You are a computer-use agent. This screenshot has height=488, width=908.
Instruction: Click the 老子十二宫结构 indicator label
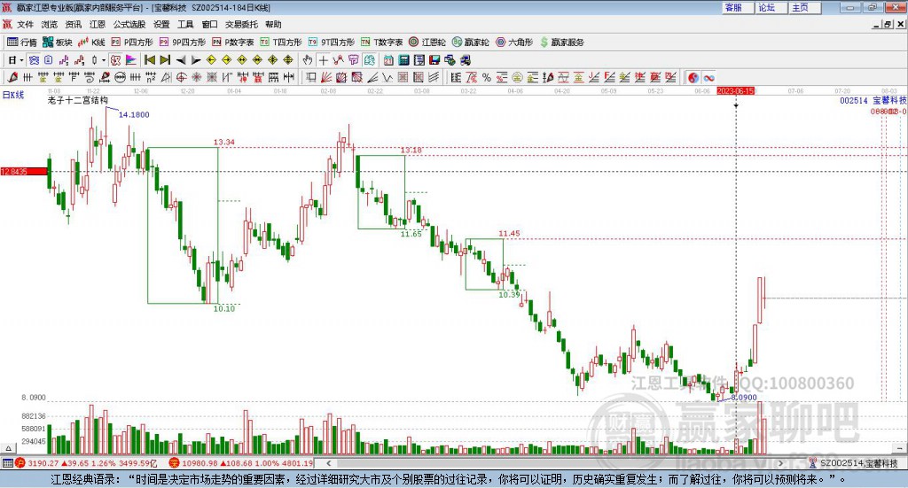78,100
